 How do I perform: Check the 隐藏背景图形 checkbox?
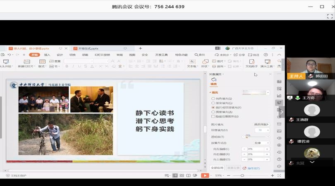coord(213,117)
